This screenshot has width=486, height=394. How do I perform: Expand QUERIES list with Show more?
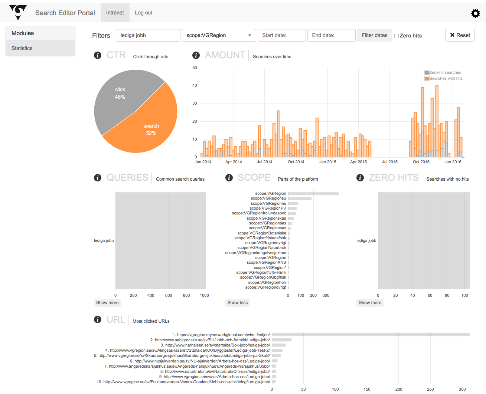[107, 303]
